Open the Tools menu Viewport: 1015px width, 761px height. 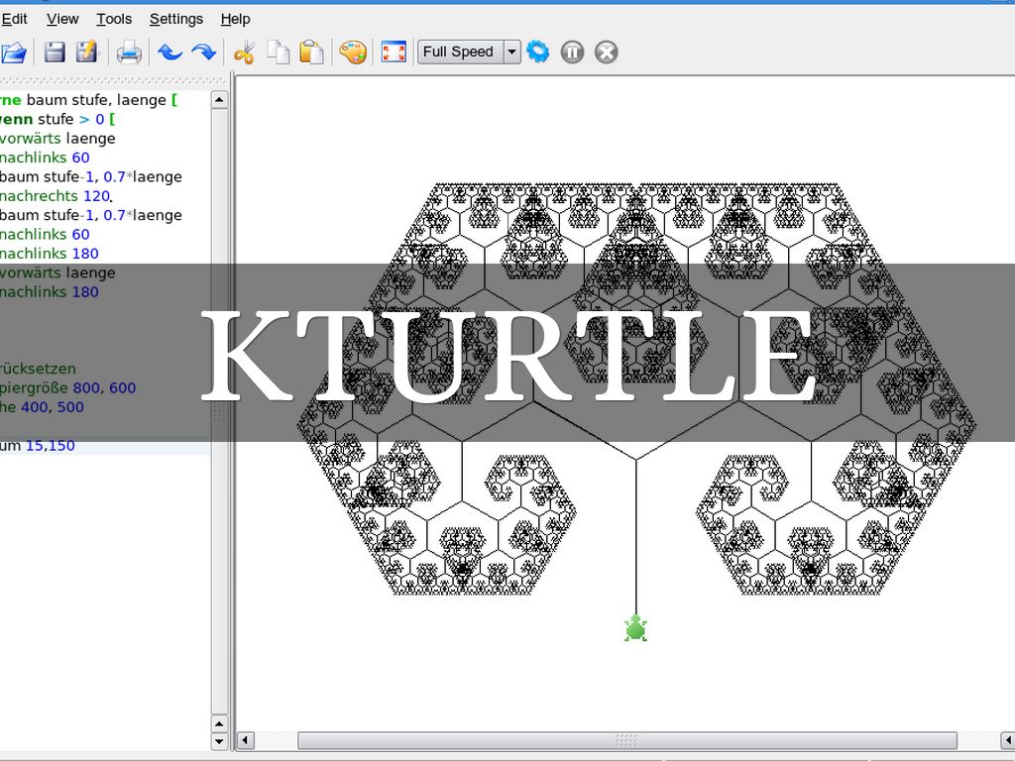(114, 19)
